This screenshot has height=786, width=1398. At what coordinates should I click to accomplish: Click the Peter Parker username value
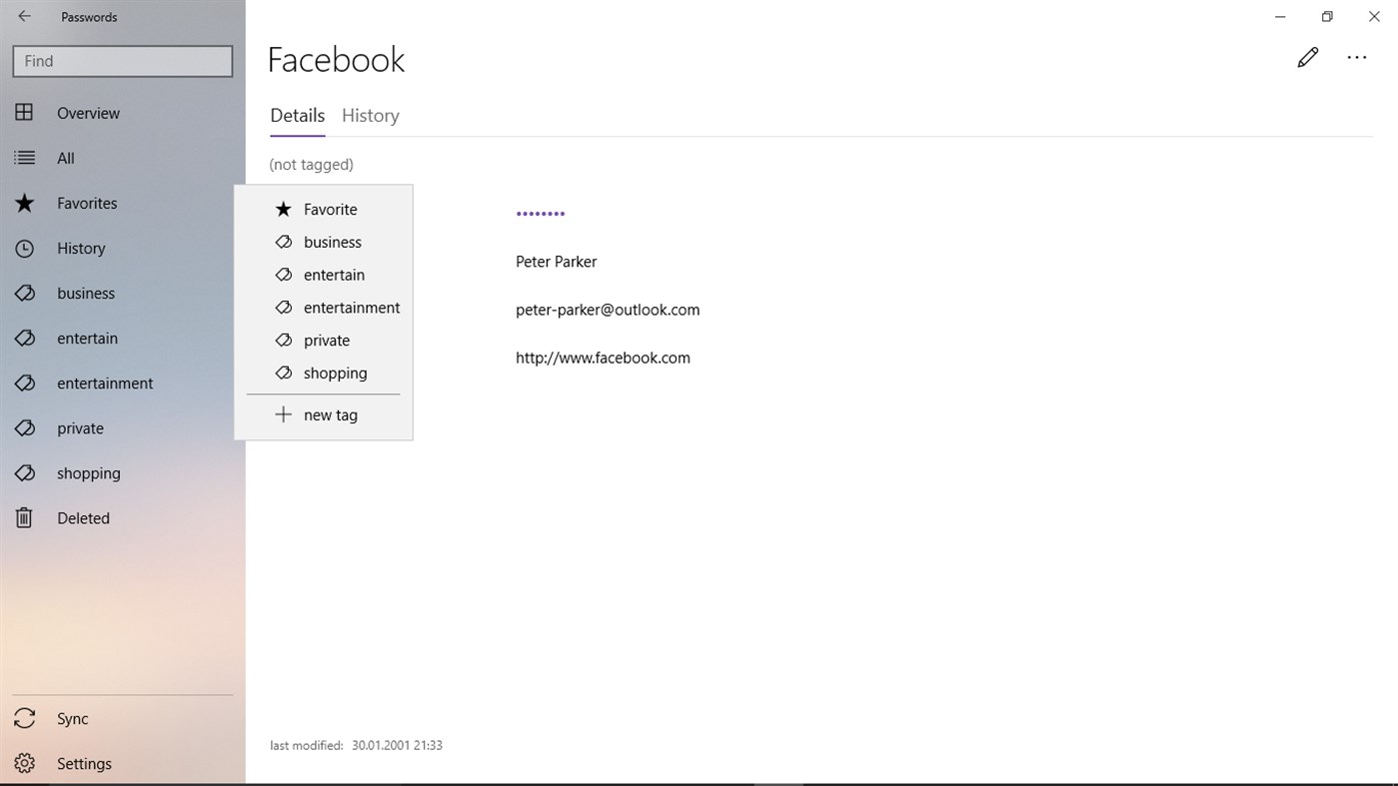(x=556, y=262)
